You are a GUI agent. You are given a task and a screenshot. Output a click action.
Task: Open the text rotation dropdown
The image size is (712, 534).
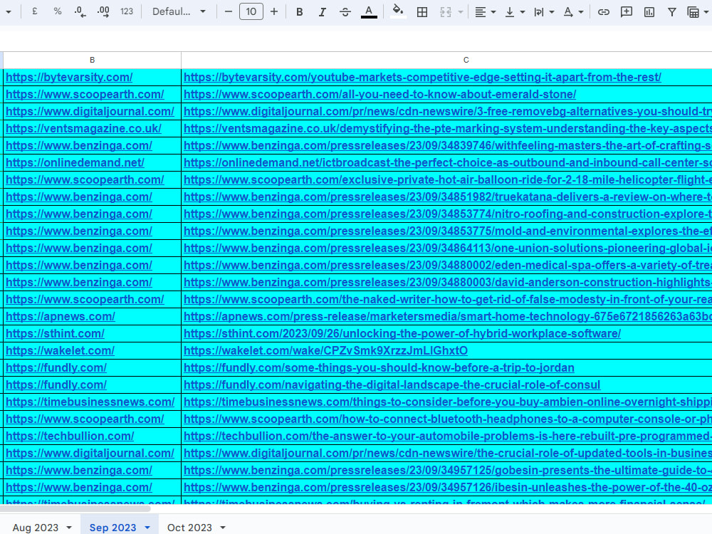coord(572,12)
